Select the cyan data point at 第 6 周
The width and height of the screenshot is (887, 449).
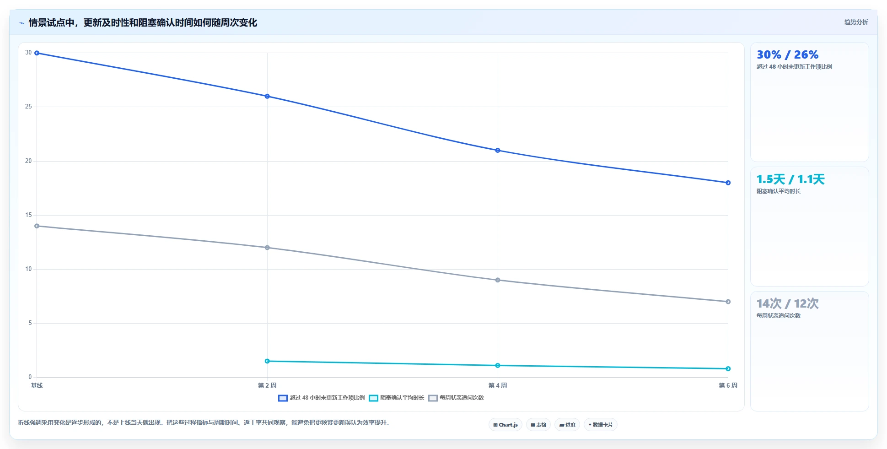[728, 368]
